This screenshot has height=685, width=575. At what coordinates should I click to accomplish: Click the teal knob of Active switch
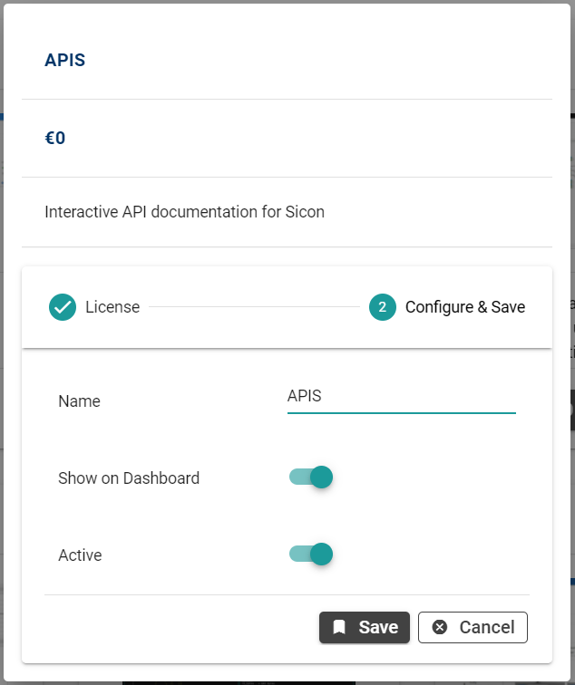pyautogui.click(x=321, y=554)
